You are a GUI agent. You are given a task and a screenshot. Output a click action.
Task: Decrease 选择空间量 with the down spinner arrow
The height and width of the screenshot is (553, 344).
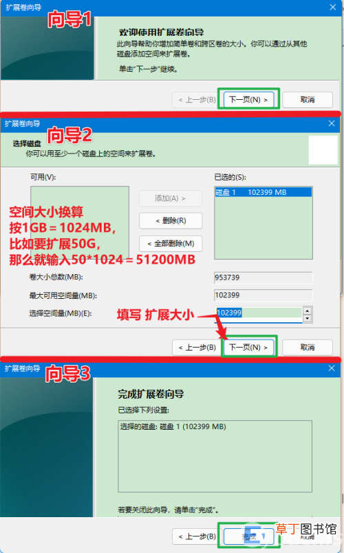coord(308,318)
